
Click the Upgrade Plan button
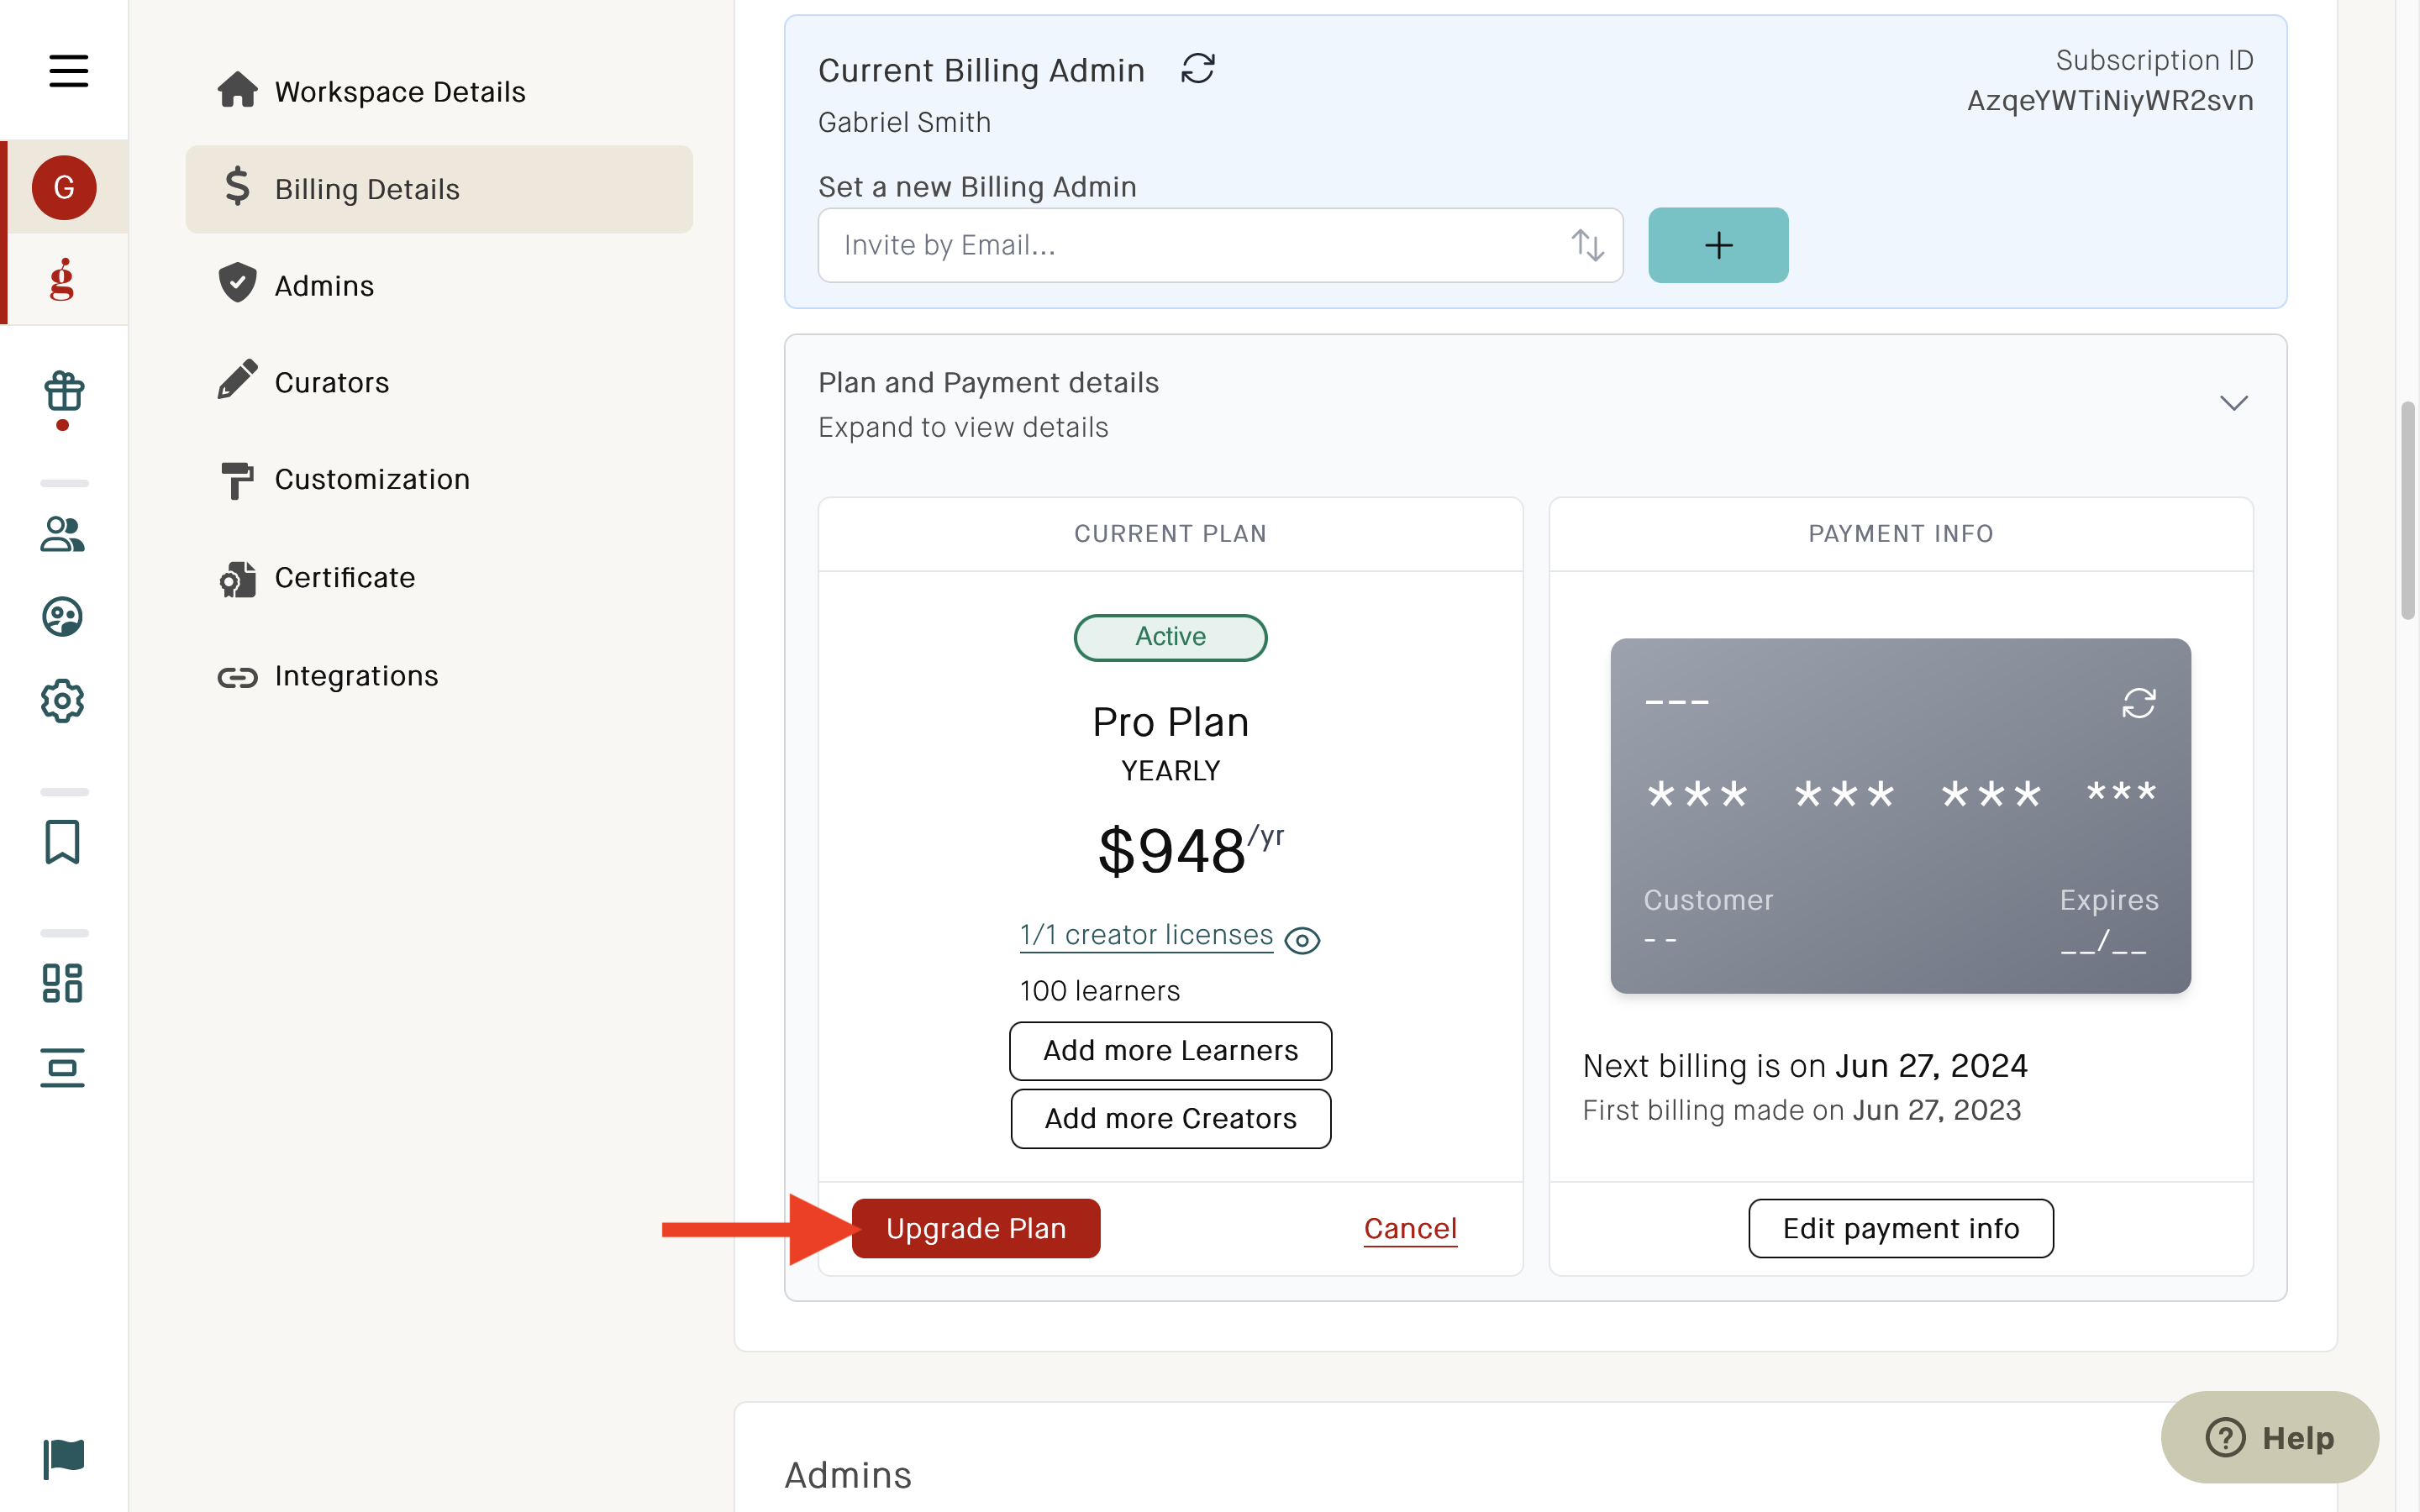[x=976, y=1228]
